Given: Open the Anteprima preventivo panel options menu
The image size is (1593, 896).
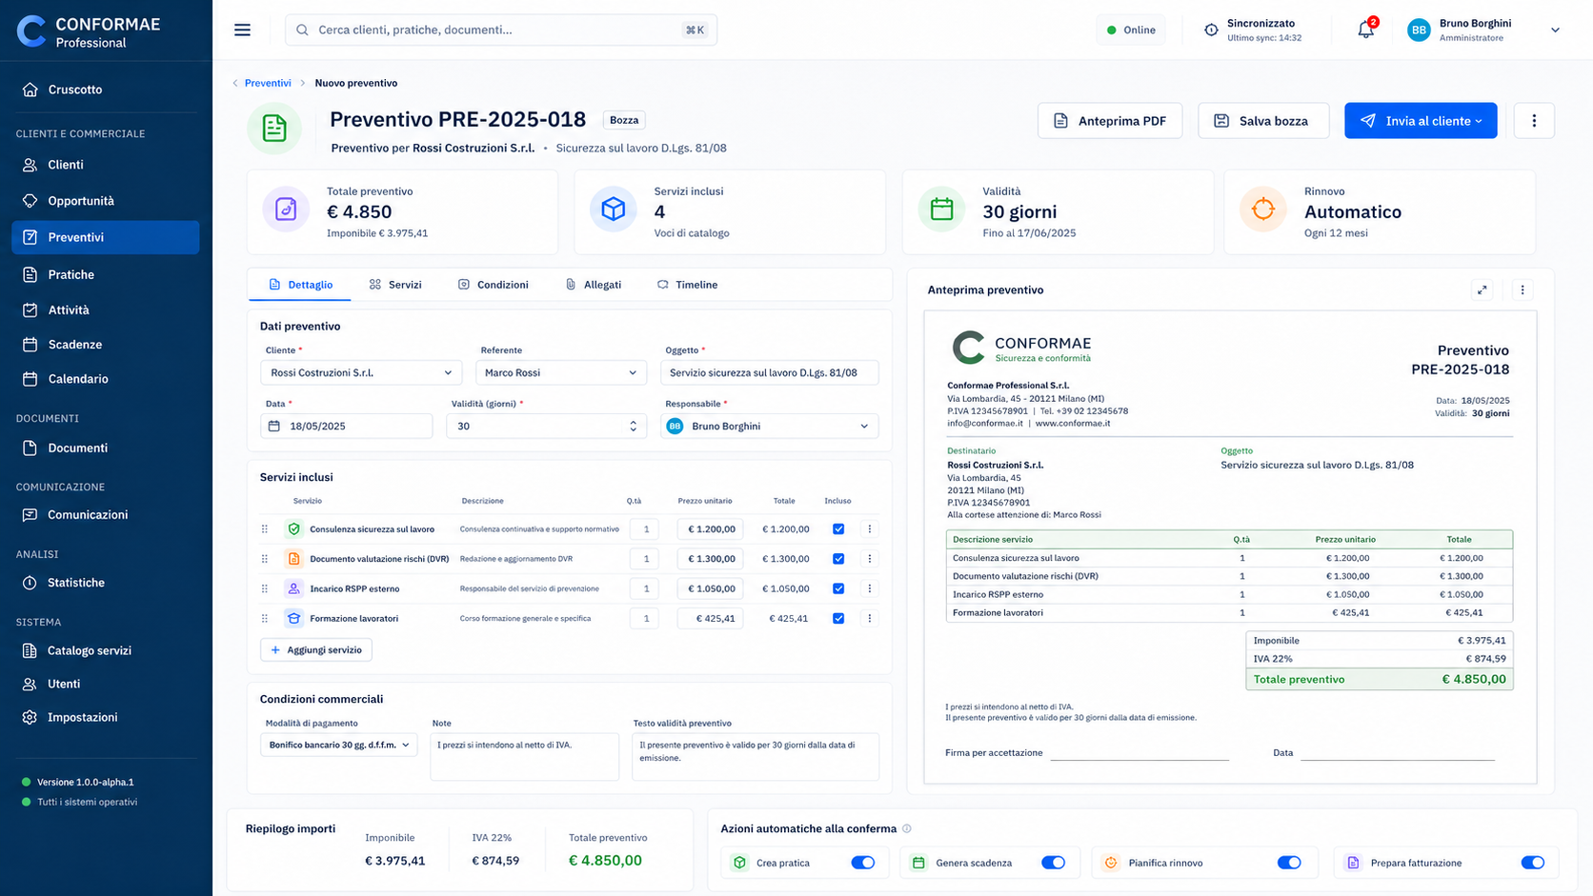Looking at the screenshot, I should (1522, 290).
